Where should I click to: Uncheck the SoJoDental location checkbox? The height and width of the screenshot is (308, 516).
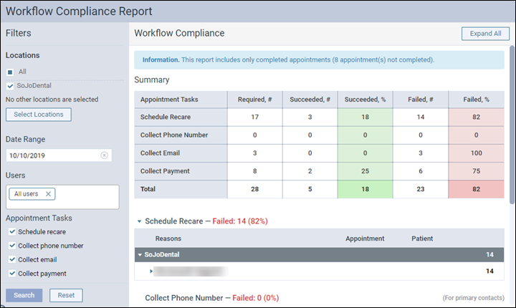pos(10,86)
